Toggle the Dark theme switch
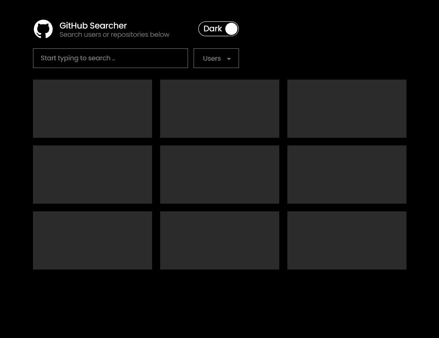This screenshot has height=338, width=439. [x=218, y=29]
